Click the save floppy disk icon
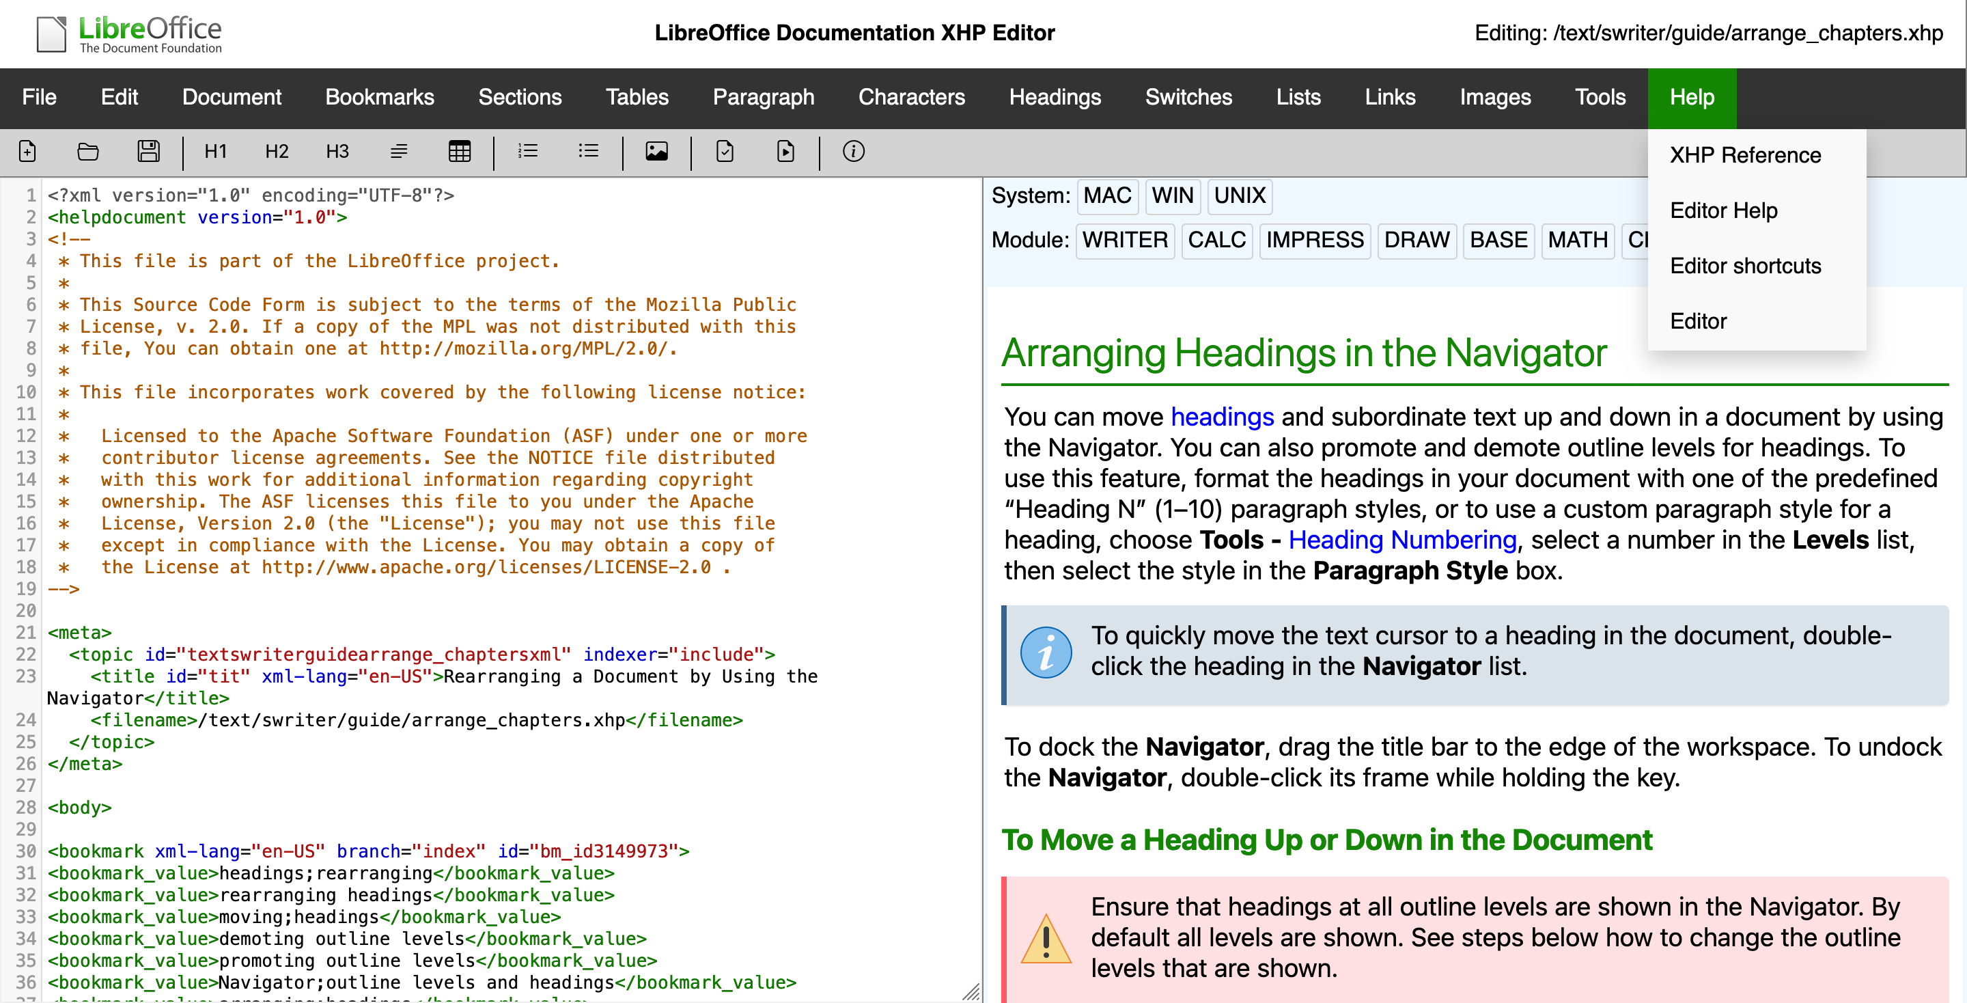 148,151
